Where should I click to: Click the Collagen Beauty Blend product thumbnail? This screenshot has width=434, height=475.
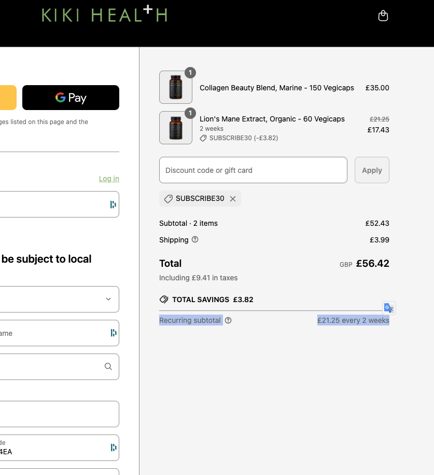click(176, 87)
